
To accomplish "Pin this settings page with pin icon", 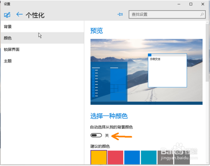I will point(120,14).
